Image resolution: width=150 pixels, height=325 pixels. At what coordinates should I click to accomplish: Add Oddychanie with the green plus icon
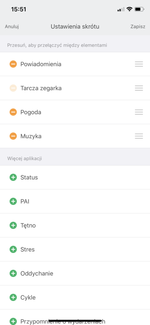coord(13,273)
